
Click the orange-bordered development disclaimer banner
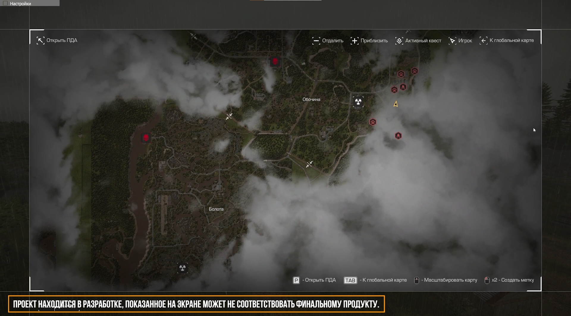tap(196, 304)
